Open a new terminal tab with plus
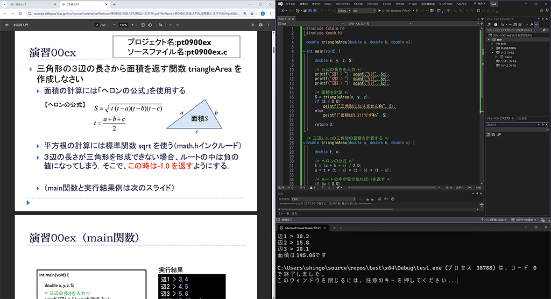551x299 pixels. [x=334, y=228]
